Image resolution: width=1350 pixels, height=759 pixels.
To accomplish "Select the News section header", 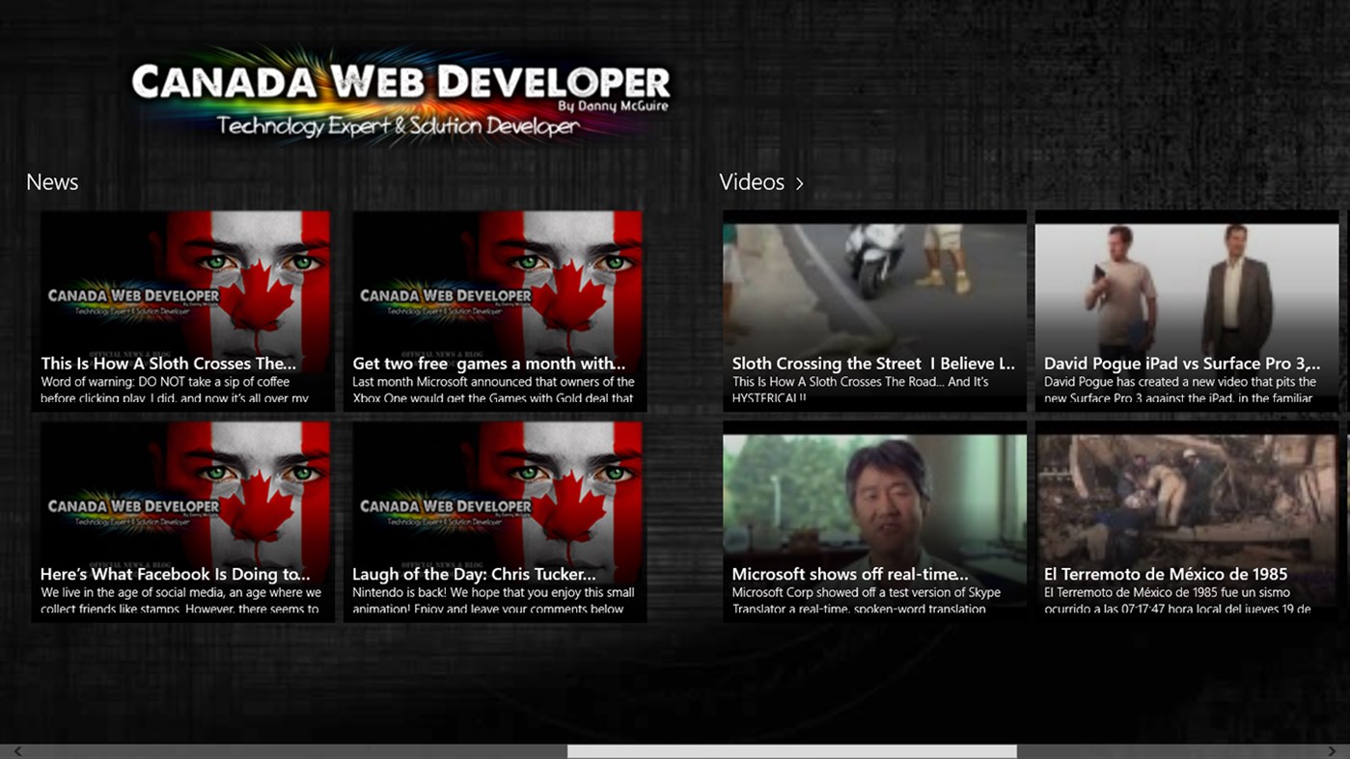I will [x=52, y=182].
